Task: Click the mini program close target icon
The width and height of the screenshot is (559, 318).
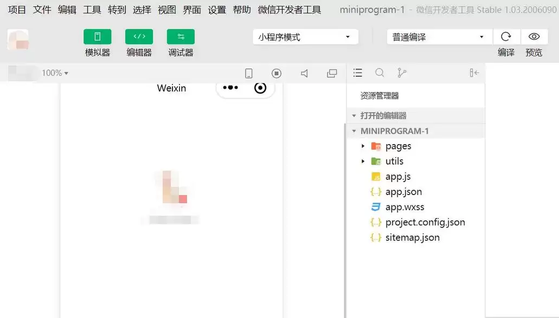Action: (x=260, y=88)
